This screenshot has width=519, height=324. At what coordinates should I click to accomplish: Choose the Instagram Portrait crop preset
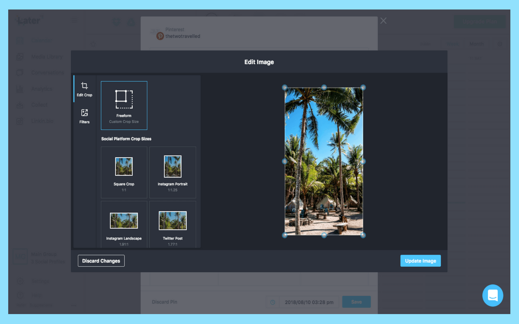173,172
